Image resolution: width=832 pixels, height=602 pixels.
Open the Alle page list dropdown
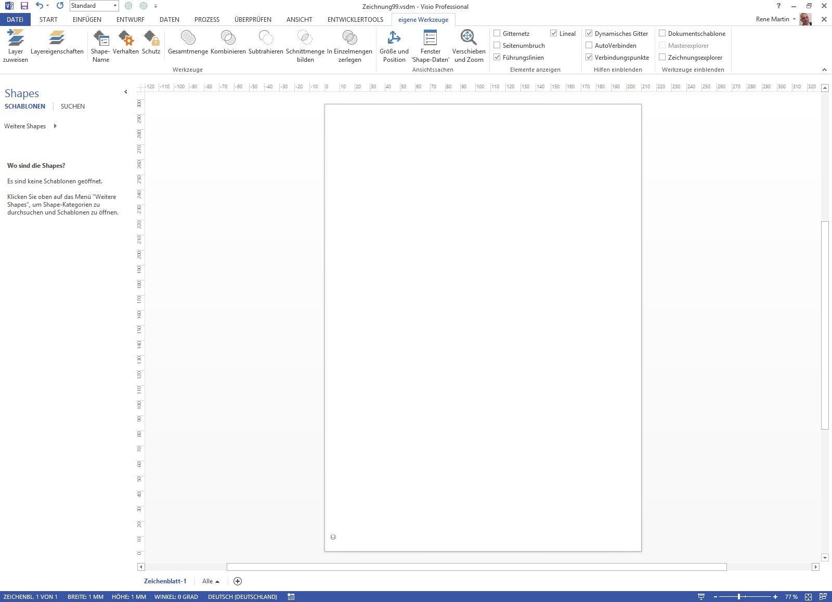(210, 581)
